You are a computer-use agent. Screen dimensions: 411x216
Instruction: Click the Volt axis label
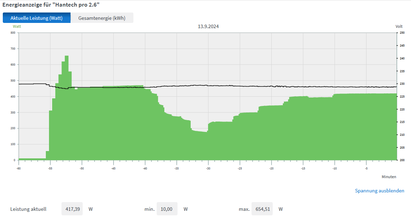(x=399, y=26)
